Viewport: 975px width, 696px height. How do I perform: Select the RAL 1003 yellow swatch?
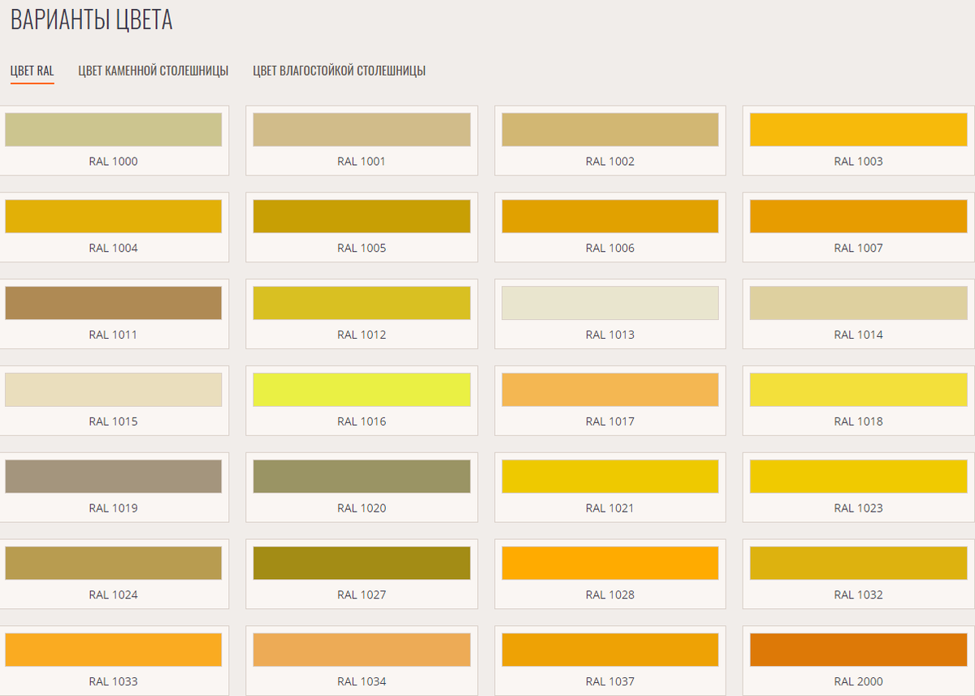(859, 130)
